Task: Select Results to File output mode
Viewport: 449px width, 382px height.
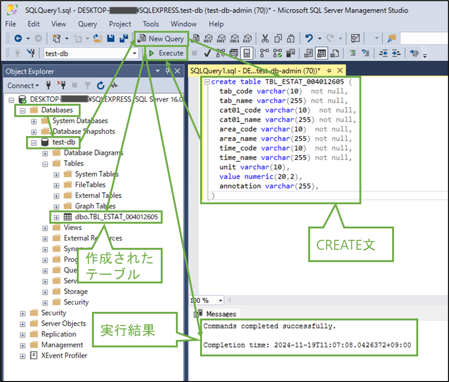Action: (x=334, y=53)
